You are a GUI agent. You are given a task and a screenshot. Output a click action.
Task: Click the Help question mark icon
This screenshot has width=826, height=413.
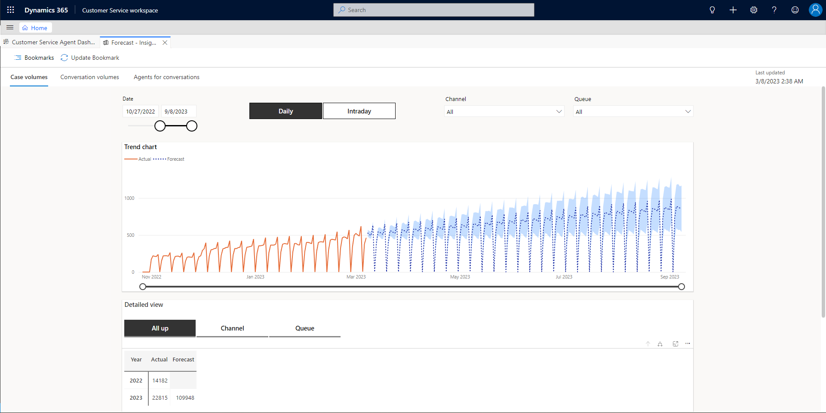[x=774, y=10]
